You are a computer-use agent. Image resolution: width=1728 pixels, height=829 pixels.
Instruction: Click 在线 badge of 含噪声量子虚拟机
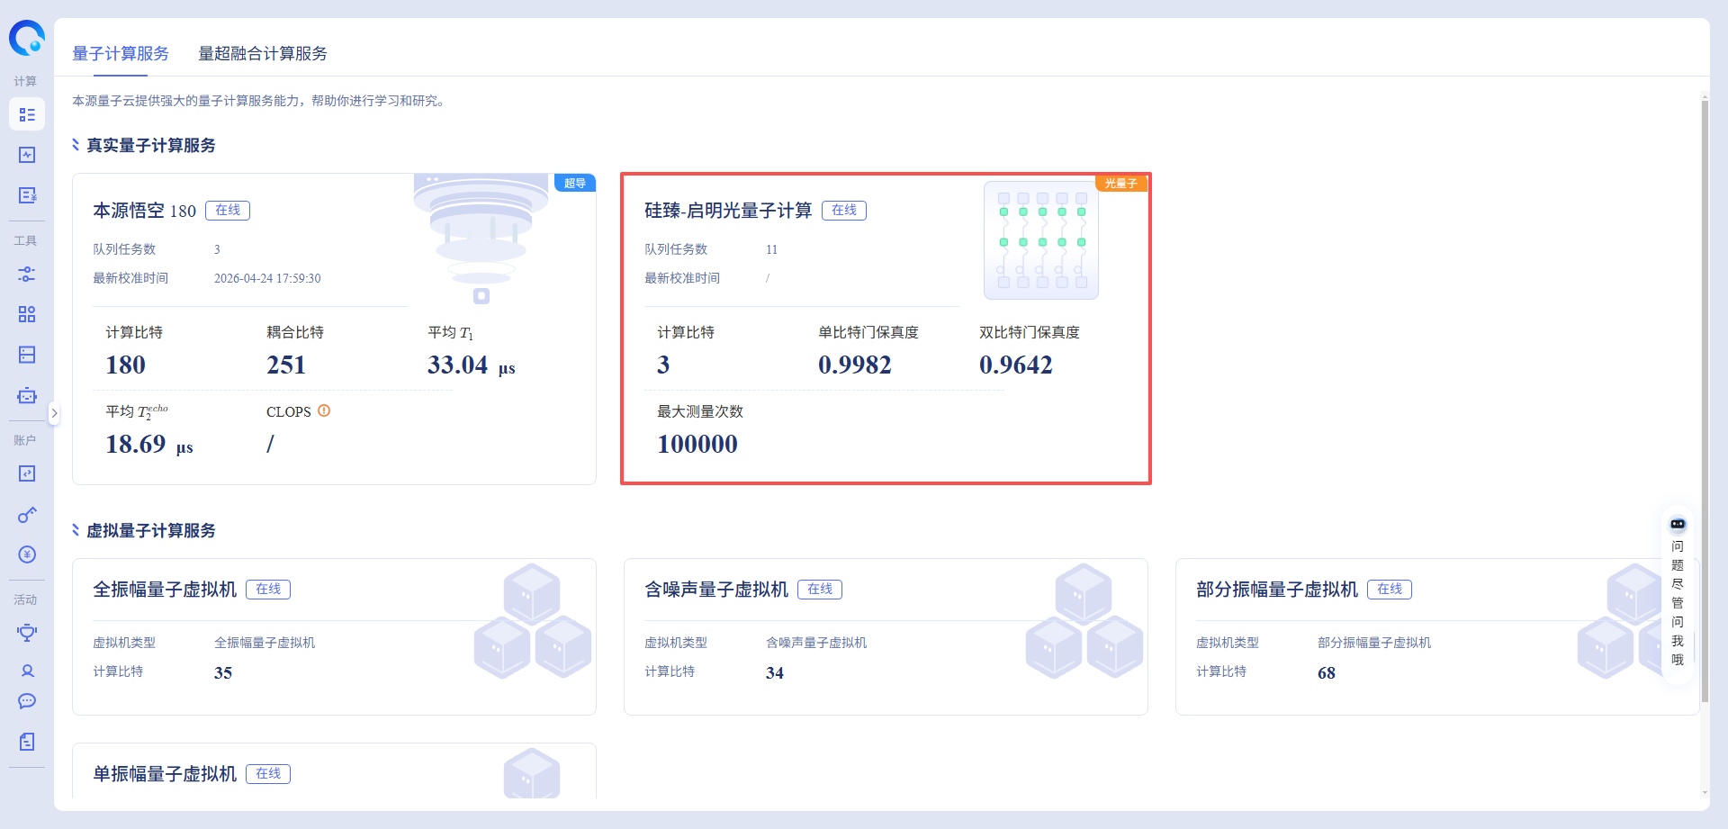tap(820, 589)
